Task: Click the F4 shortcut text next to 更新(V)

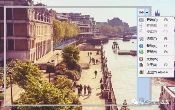Action: pyautogui.click(x=166, y=52)
